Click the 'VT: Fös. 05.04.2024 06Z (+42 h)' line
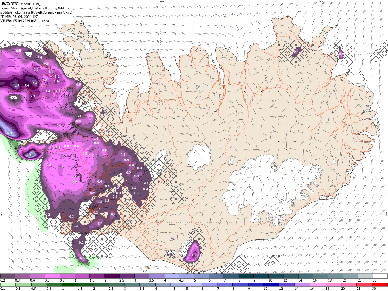 pos(25,21)
